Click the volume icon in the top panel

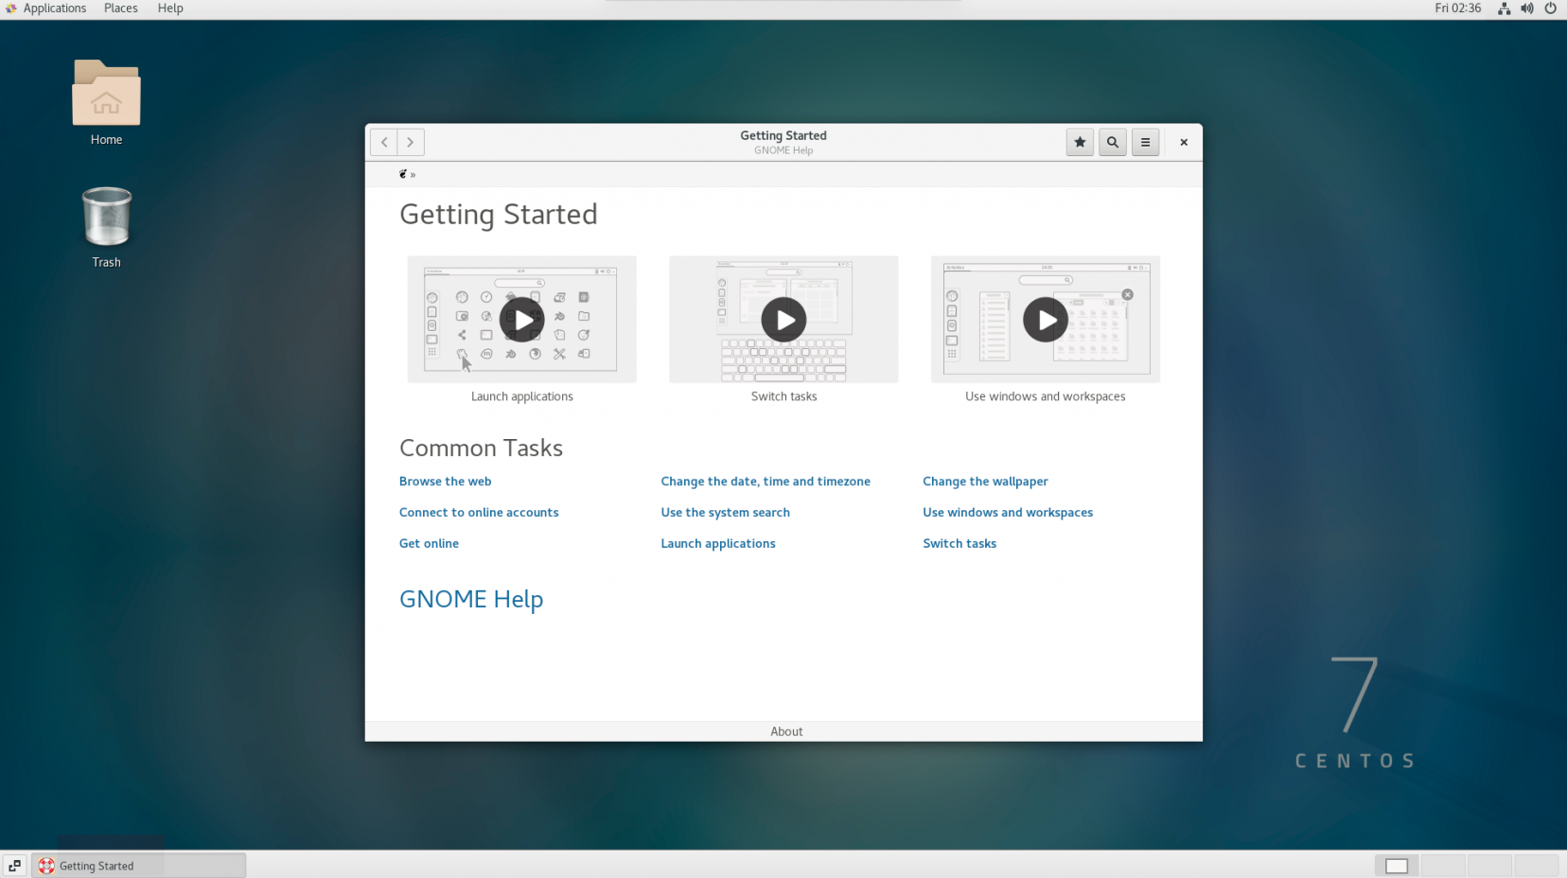tap(1526, 9)
